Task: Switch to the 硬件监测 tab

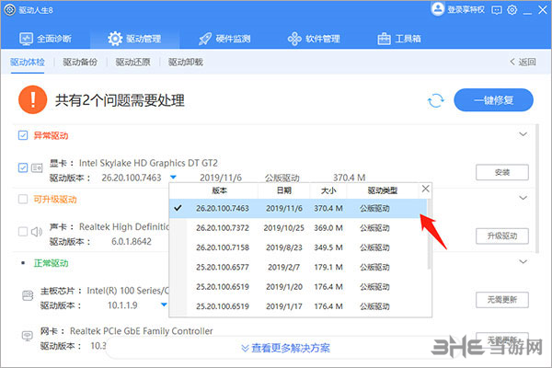Action: pos(224,39)
